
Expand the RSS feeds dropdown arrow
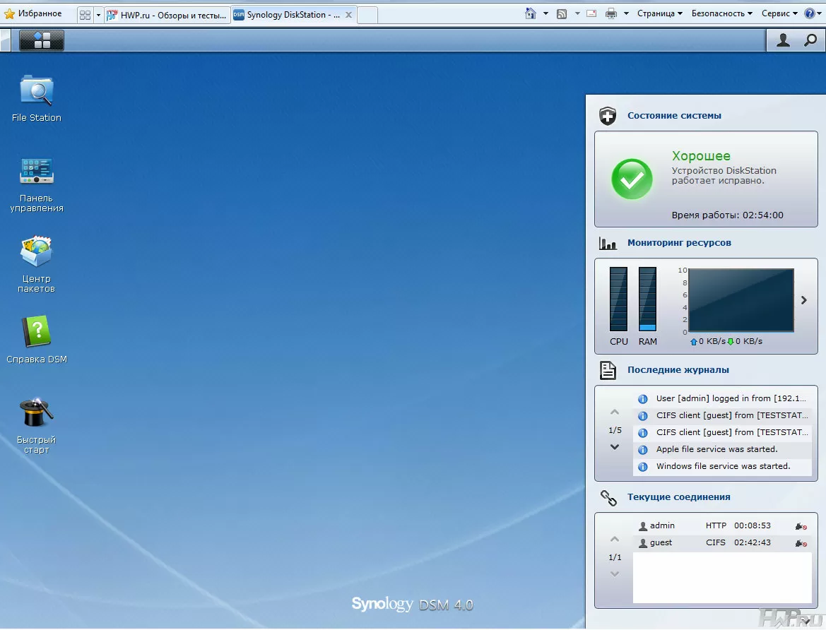tap(577, 13)
